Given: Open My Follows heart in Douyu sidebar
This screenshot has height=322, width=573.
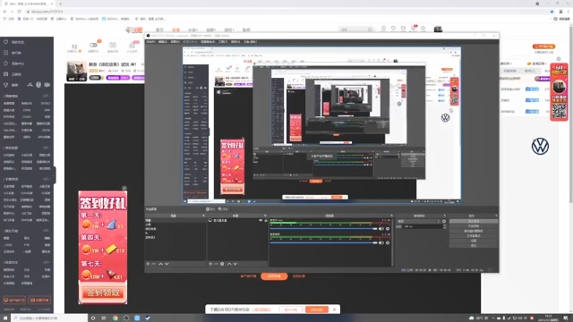Looking at the screenshot, I should pyautogui.click(x=6, y=42).
